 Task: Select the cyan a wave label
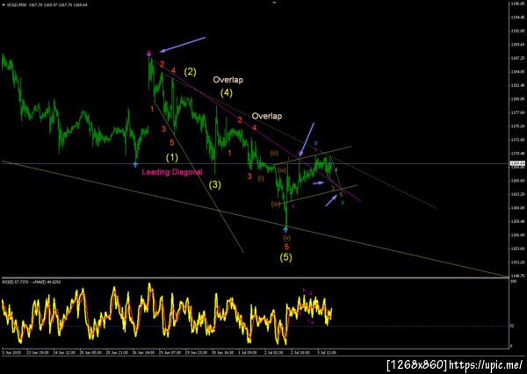(316, 142)
